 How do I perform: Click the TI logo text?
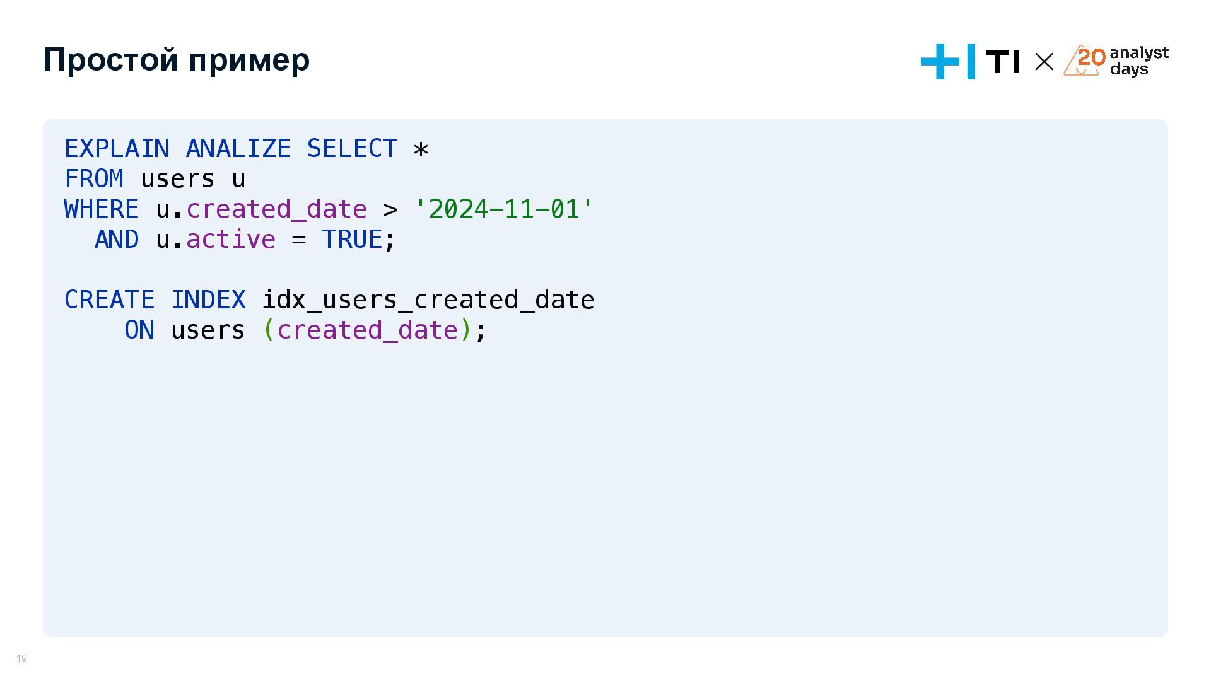1003,62
